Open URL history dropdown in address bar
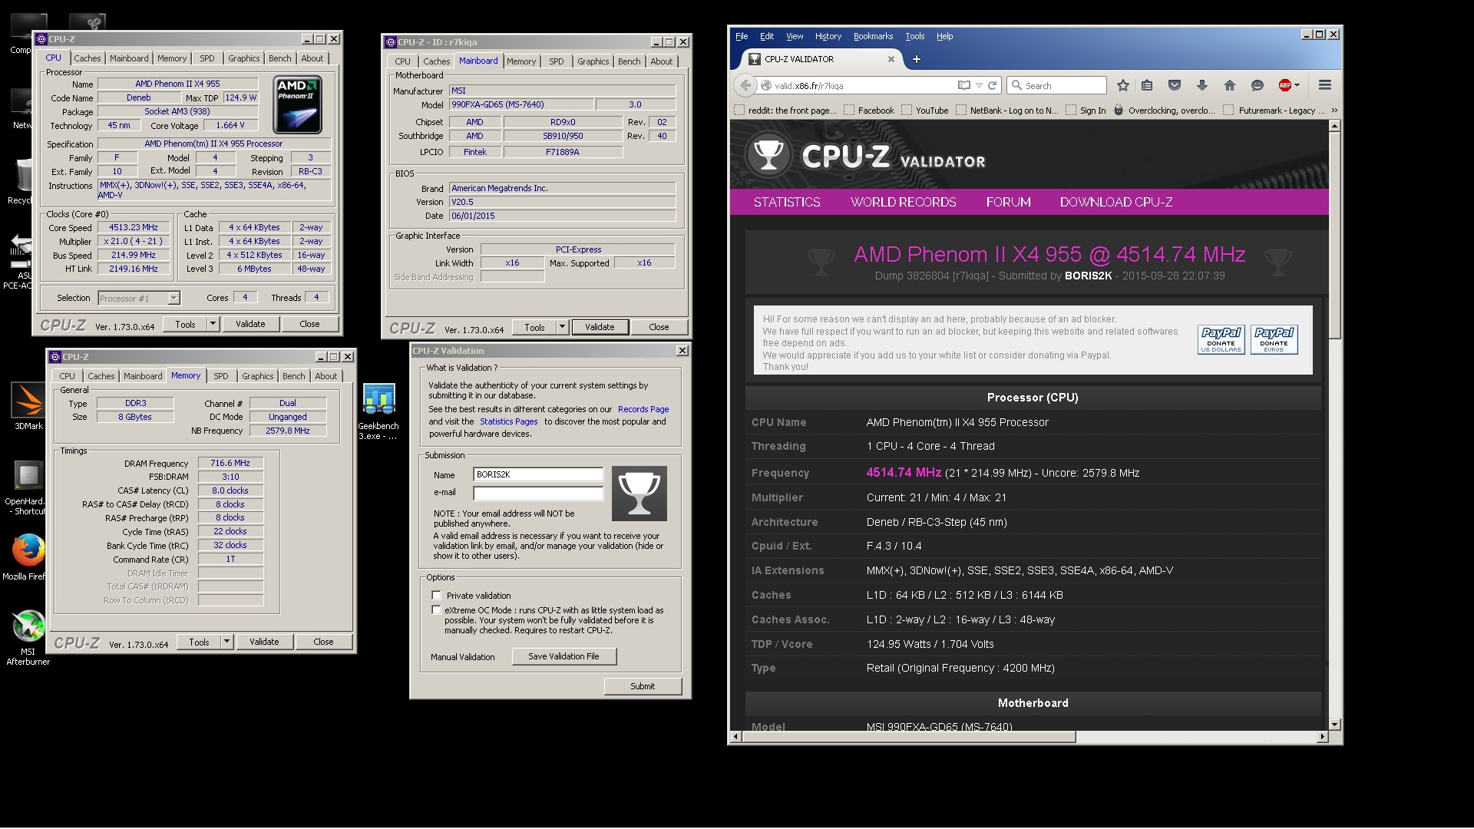The height and width of the screenshot is (829, 1474). [979, 85]
